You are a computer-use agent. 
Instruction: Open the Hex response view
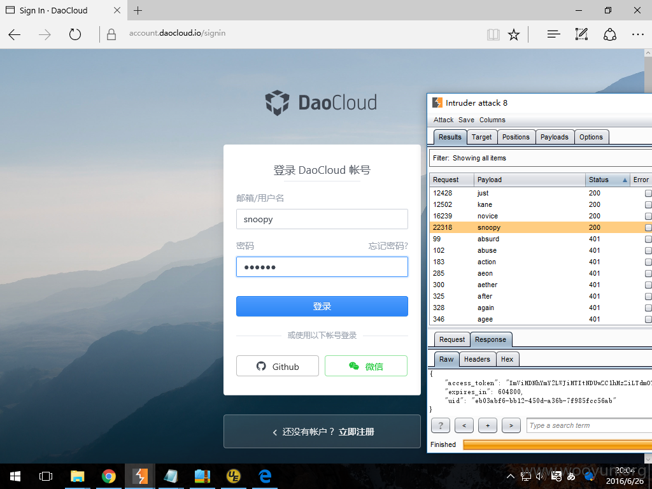(x=507, y=359)
